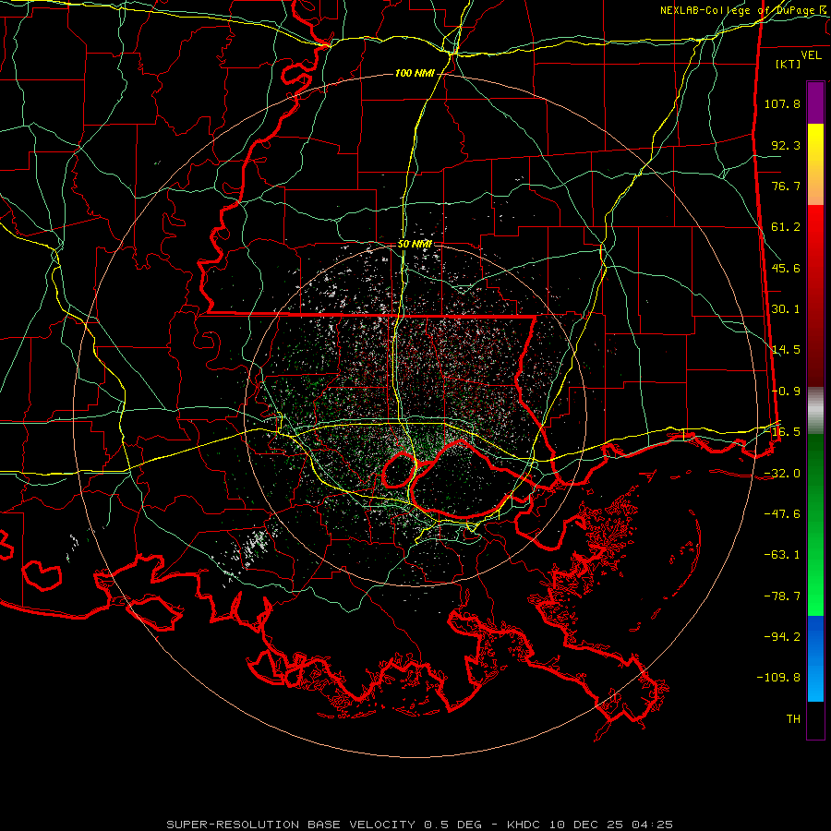Viewport: 831px width, 831px height.
Task: Click the Super-Resolution Base Velocity caption
Action: [x=420, y=825]
